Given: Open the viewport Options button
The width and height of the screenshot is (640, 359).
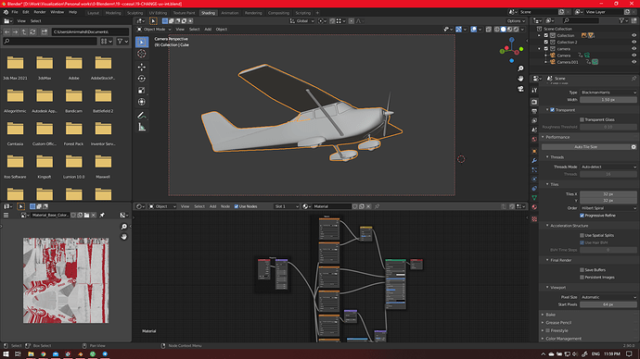Looking at the screenshot, I should coord(516,21).
